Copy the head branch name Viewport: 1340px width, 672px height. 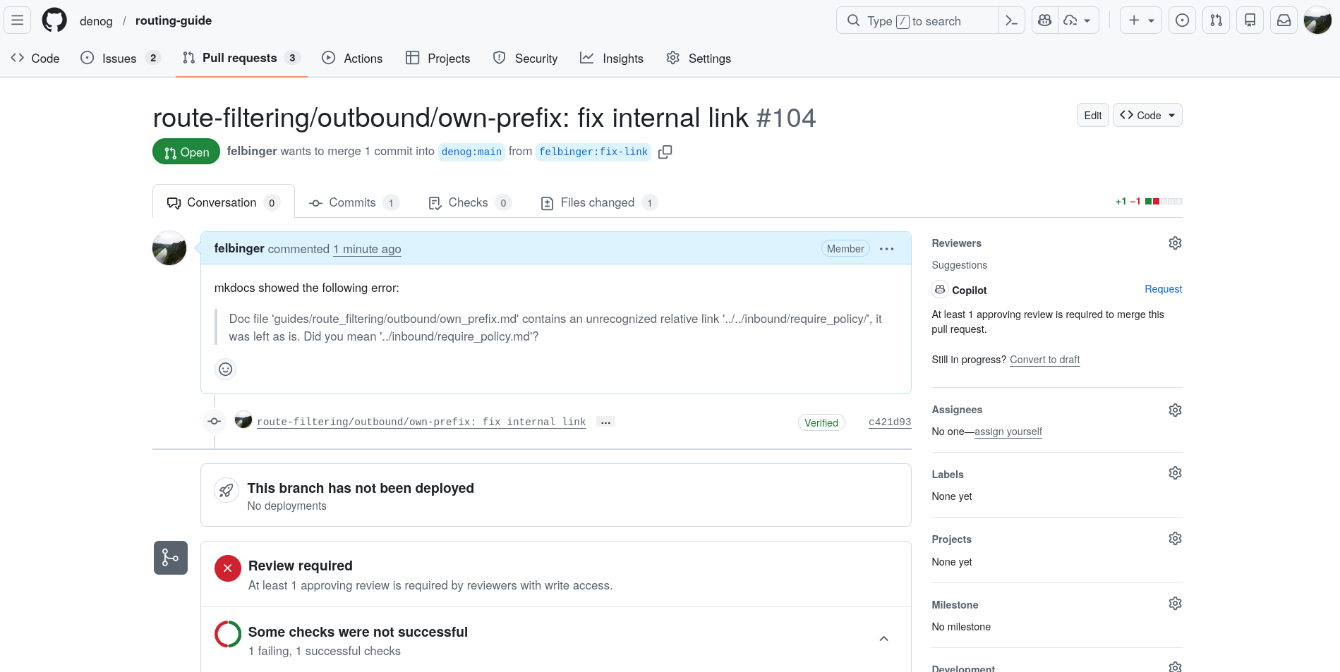coord(665,152)
